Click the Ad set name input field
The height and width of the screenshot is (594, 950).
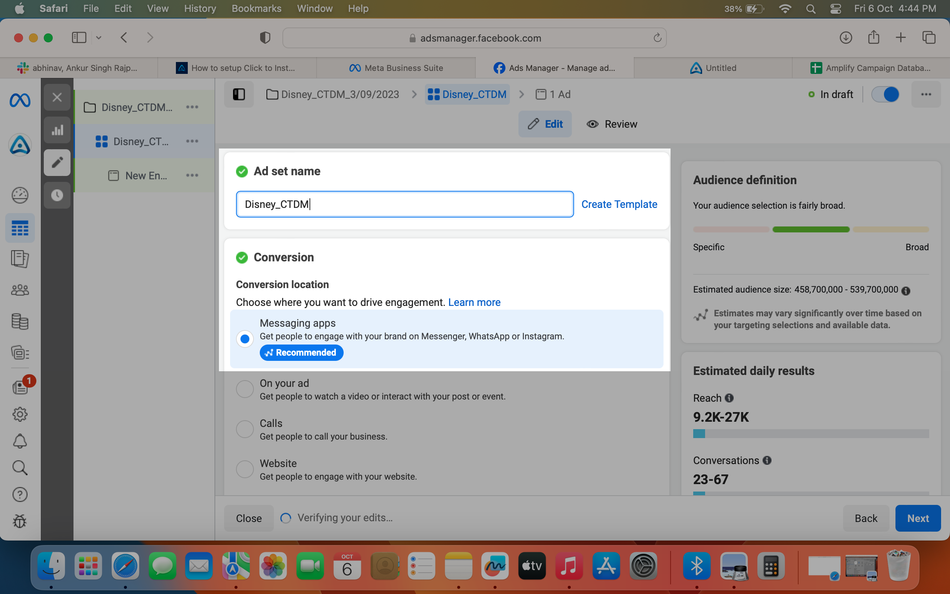click(x=405, y=204)
